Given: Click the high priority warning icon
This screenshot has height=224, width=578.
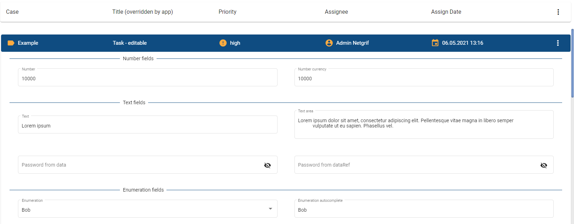Looking at the screenshot, I should (x=223, y=43).
